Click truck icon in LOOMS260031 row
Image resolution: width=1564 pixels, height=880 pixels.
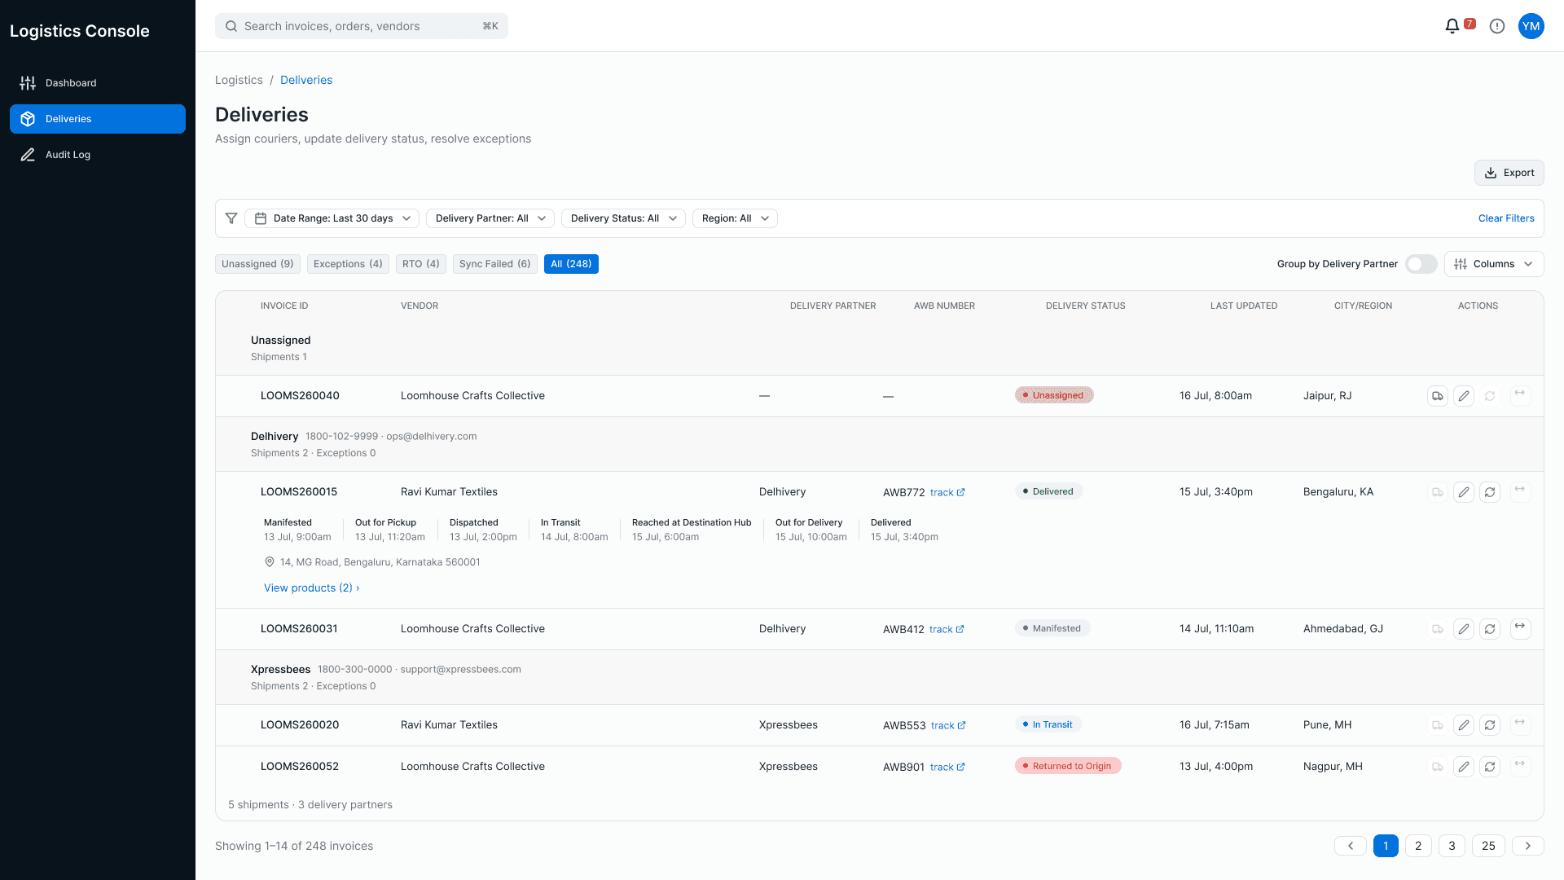1438,629
